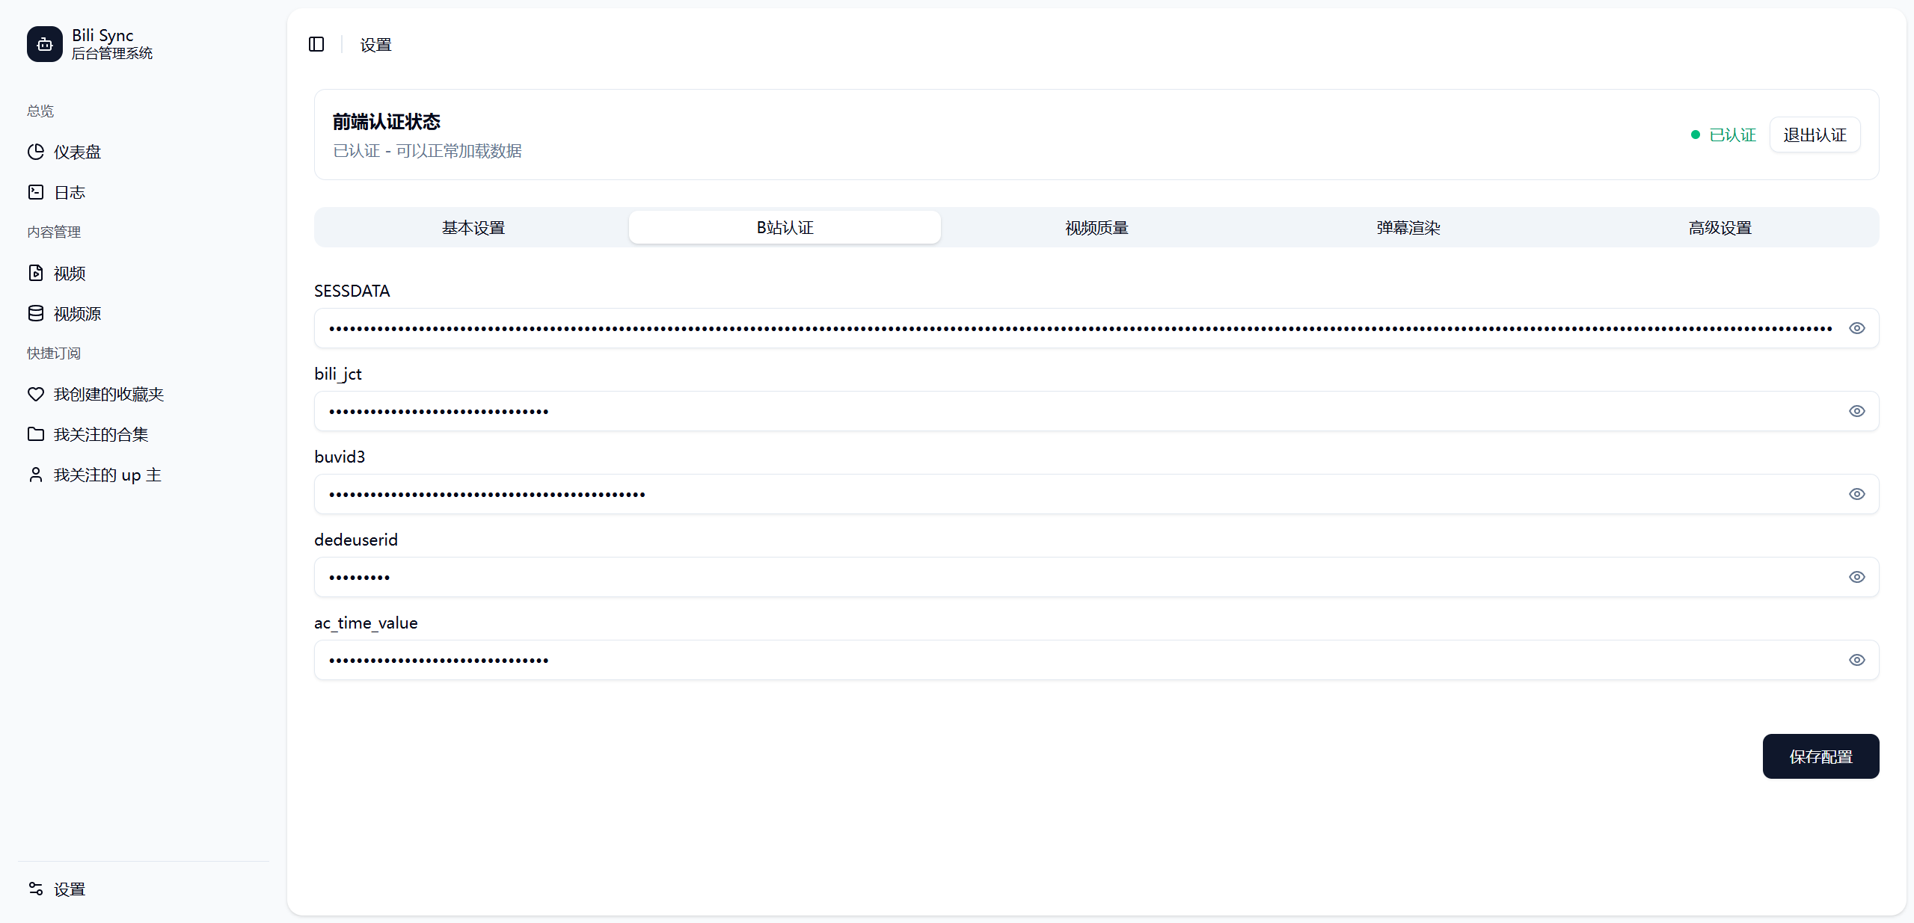Open the dashboard pie chart icon
This screenshot has width=1914, height=923.
(36, 152)
